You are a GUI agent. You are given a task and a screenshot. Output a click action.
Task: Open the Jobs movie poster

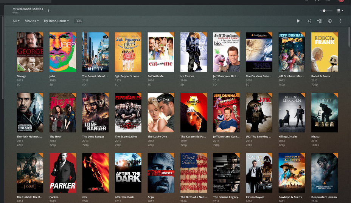(63, 52)
